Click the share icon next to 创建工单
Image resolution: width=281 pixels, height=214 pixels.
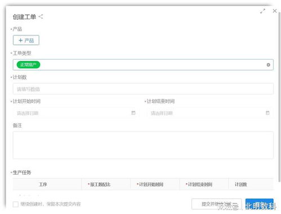point(41,17)
